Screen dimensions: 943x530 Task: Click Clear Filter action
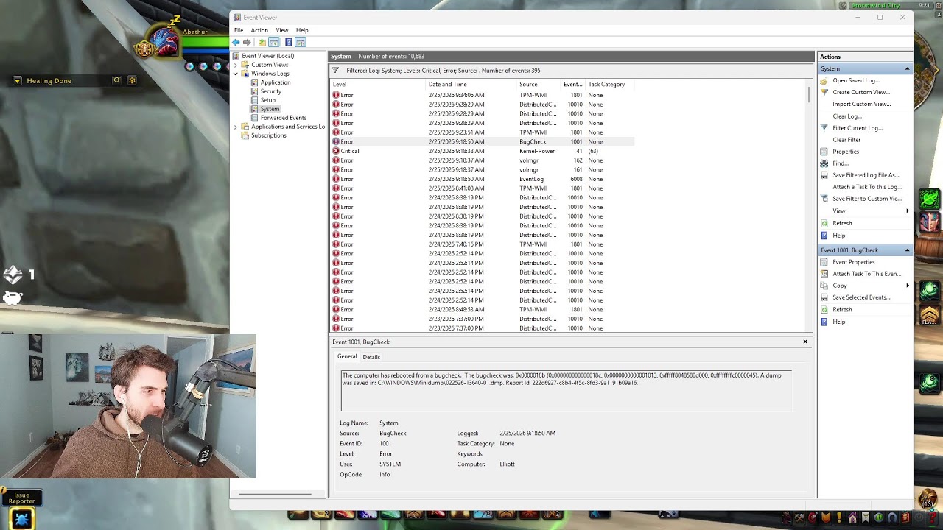846,140
